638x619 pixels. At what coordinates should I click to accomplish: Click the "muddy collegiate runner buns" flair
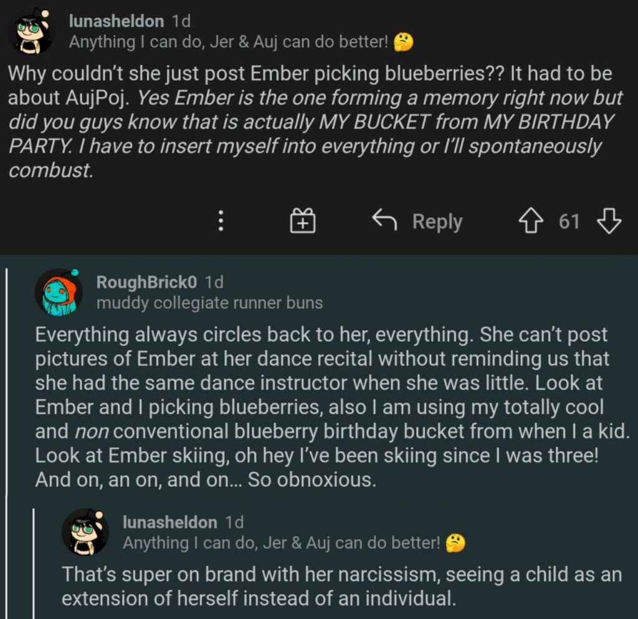(x=209, y=303)
